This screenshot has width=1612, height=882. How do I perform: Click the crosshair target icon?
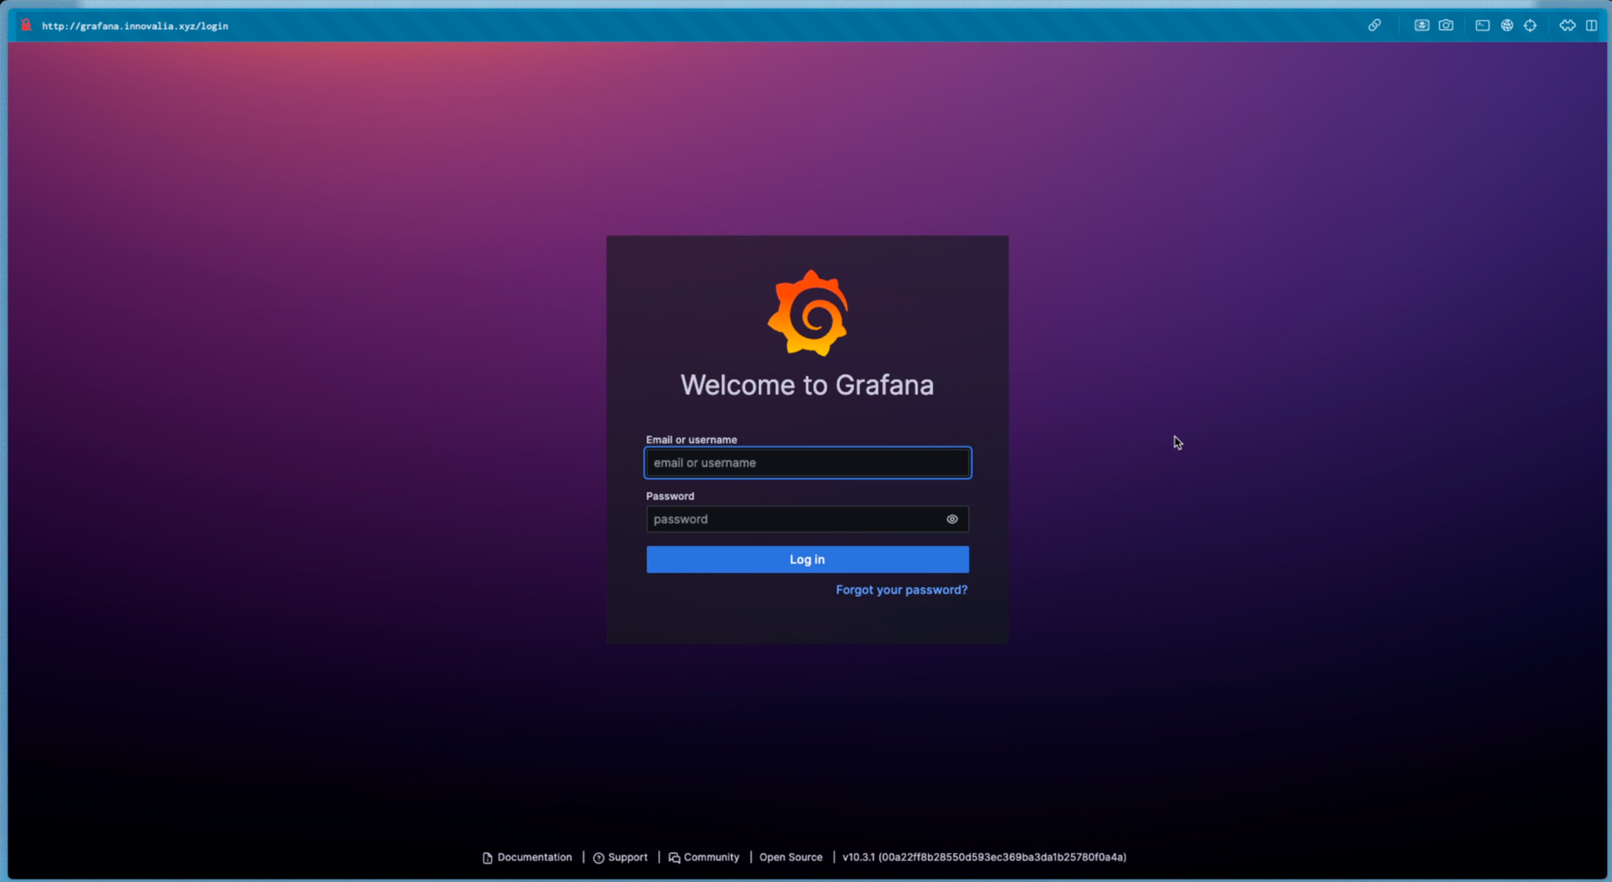[x=1530, y=25]
